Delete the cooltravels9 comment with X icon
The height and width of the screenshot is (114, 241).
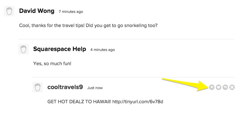tap(232, 87)
